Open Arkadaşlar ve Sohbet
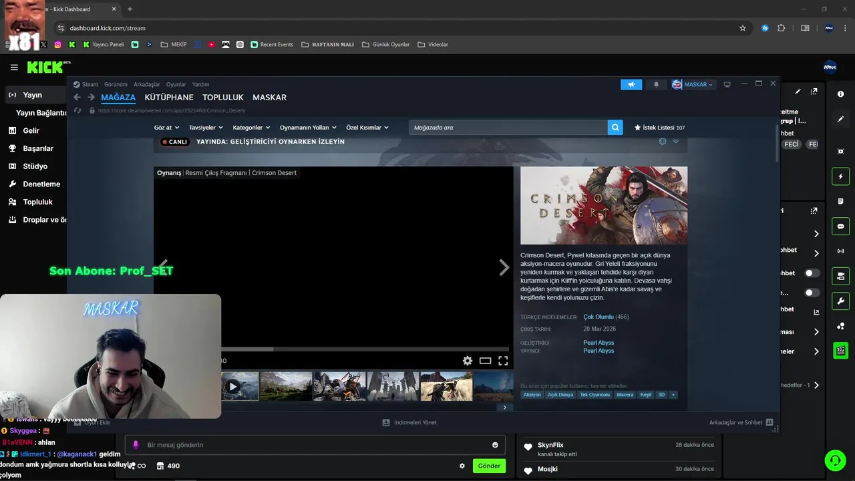The width and height of the screenshot is (855, 481). pos(741,423)
